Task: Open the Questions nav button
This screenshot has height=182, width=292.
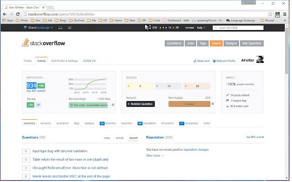Action: pos(174,43)
